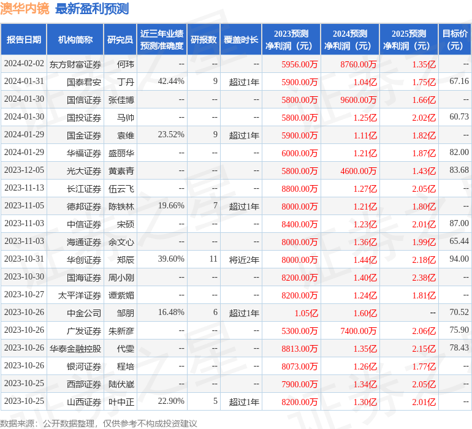
Task: Click accuracy value 42.44%
Action: tap(171, 82)
